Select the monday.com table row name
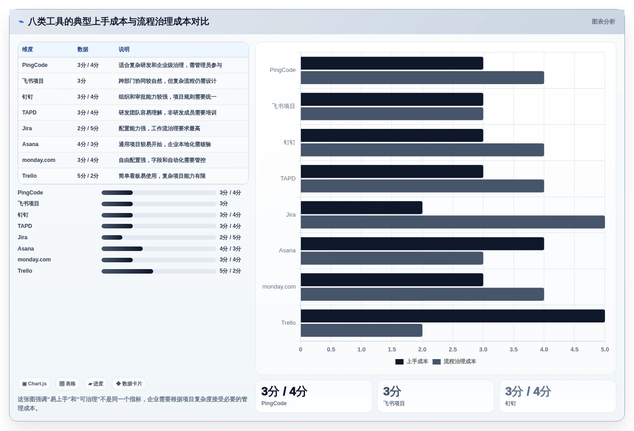This screenshot has height=431, width=634. coord(39,160)
